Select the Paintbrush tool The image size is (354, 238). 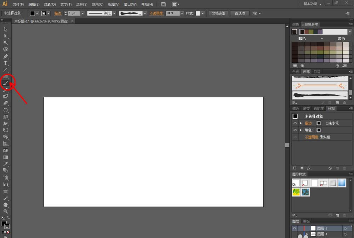tap(6, 83)
